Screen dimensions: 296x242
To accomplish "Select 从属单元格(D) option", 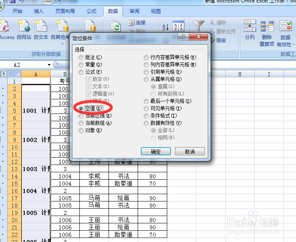I will 163,79.
